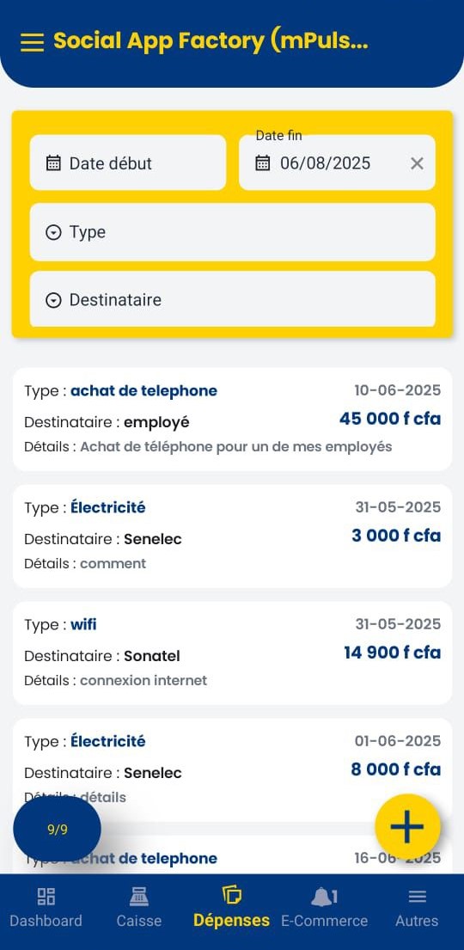Open the Senelec 3 000 f cfa expense
The width and height of the screenshot is (464, 950).
point(232,536)
